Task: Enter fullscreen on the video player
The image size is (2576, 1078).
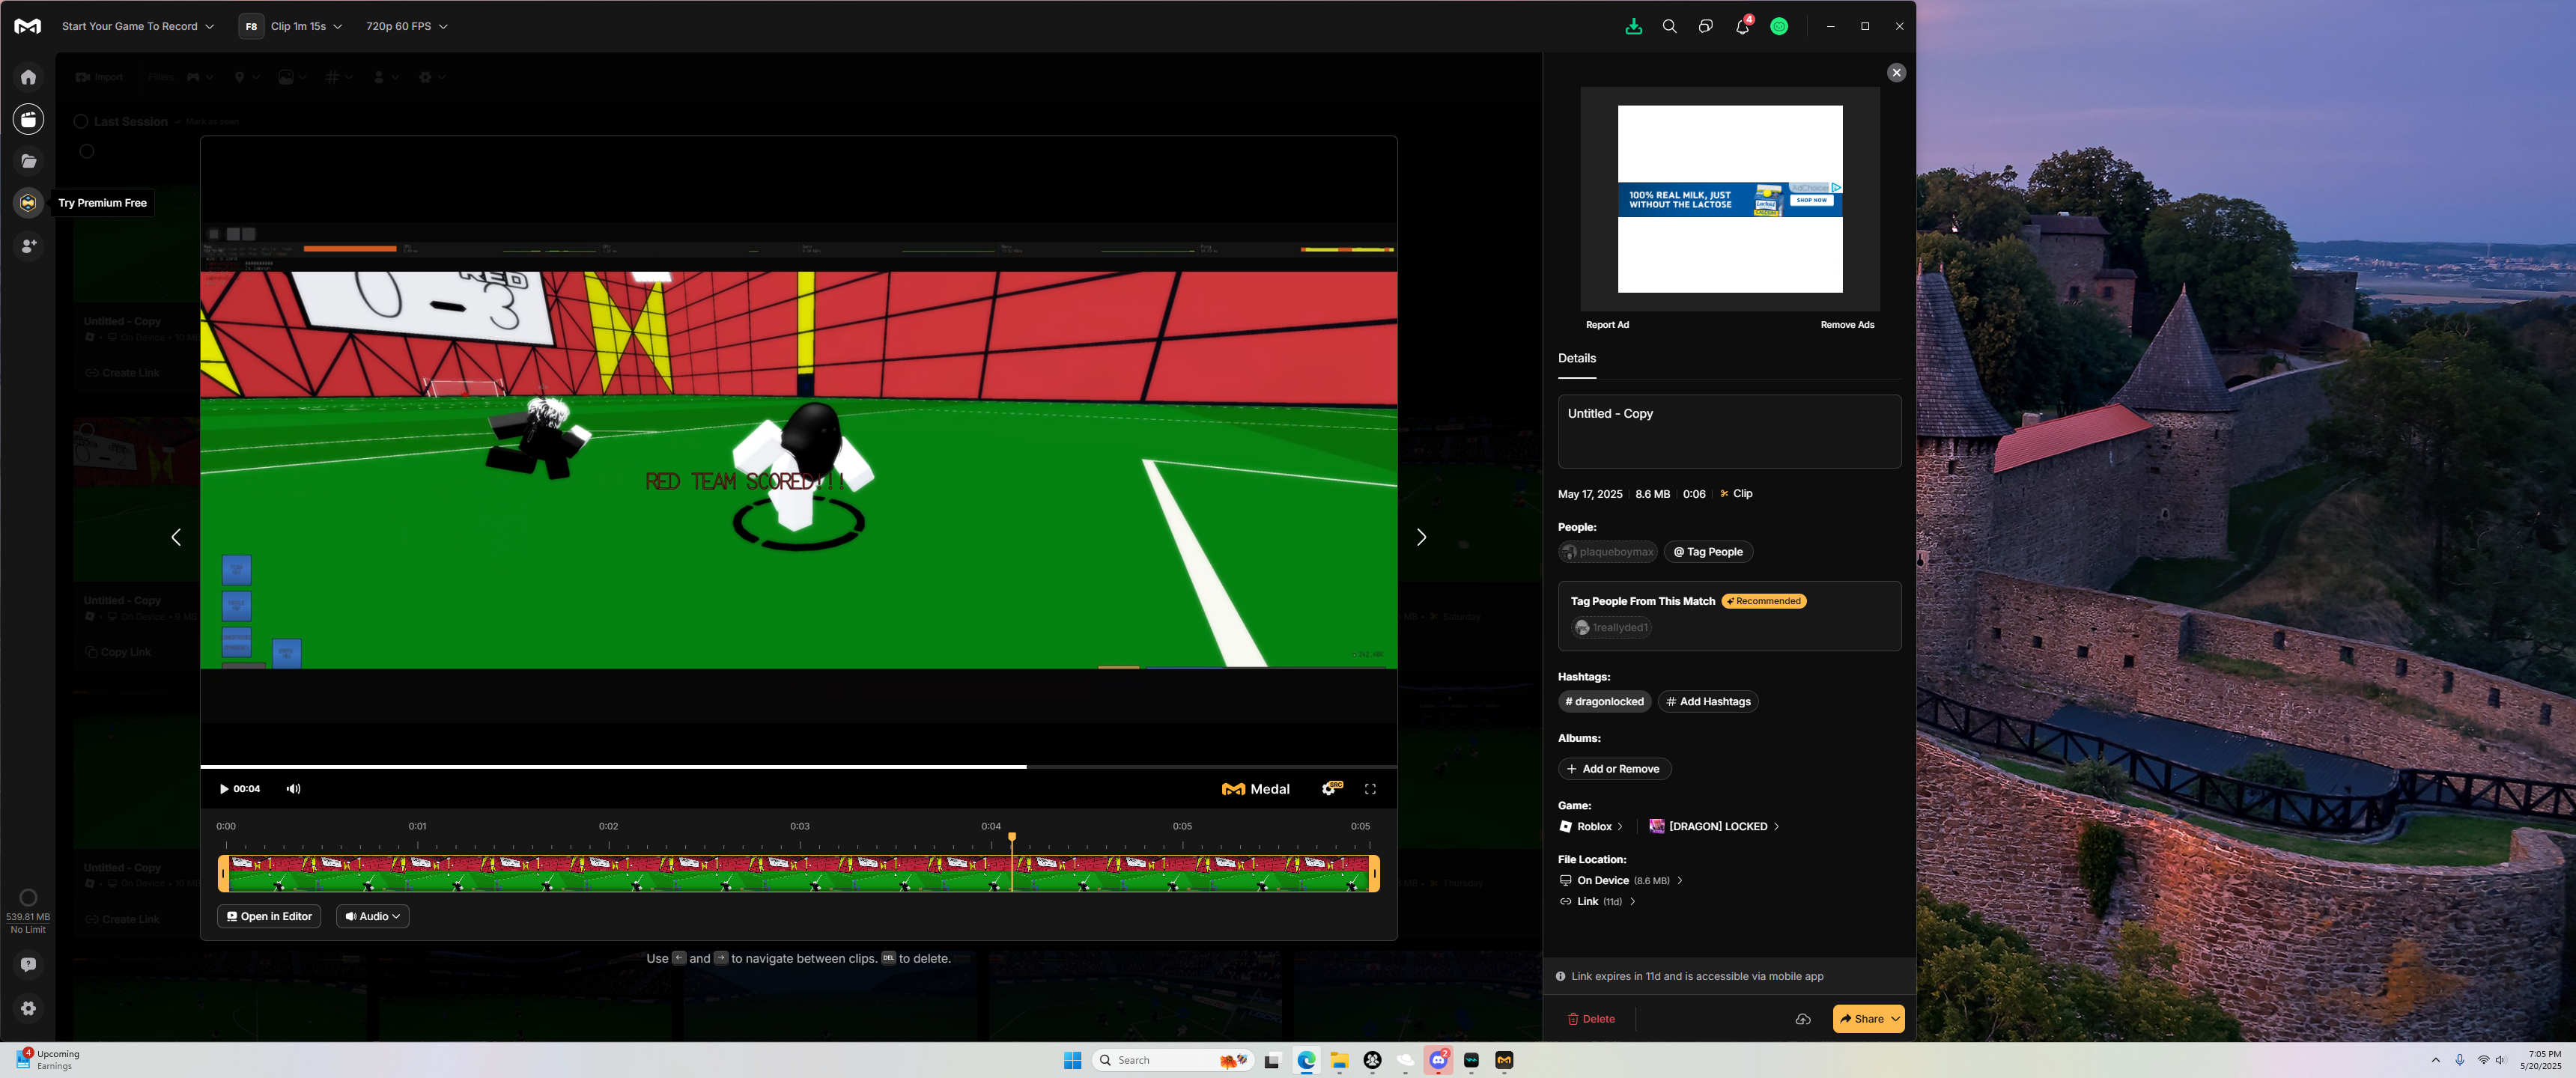Action: coord(1370,789)
